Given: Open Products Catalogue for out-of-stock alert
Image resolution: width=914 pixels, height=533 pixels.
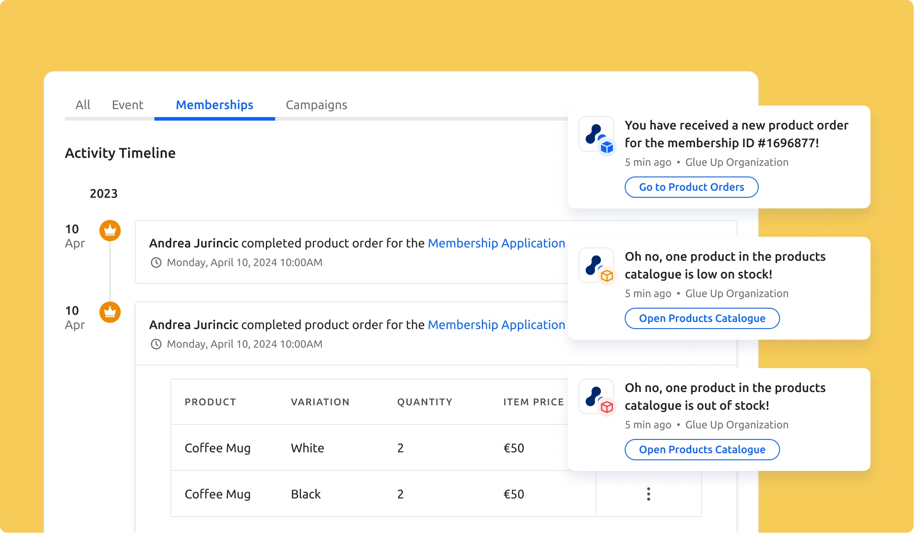Looking at the screenshot, I should [x=702, y=449].
